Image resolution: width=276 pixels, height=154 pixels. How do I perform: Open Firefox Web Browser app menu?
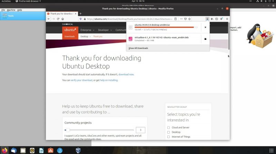pyautogui.click(x=28, y=1)
